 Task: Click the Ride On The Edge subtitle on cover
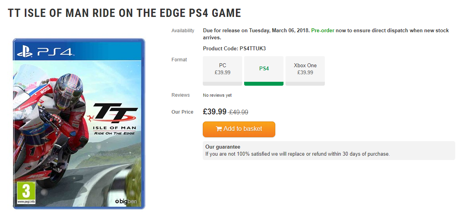[x=114, y=133]
